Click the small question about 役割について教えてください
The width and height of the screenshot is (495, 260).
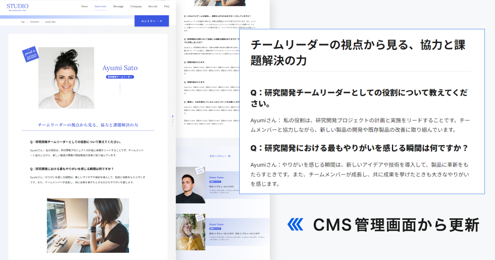[x=75, y=142]
